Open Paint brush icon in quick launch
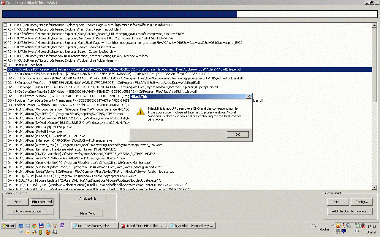The image size is (380, 237). pyautogui.click(x=55, y=226)
